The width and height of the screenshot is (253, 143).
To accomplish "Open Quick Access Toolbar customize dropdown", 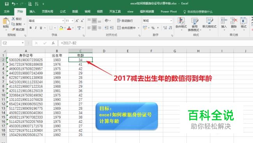I will 43,4.
